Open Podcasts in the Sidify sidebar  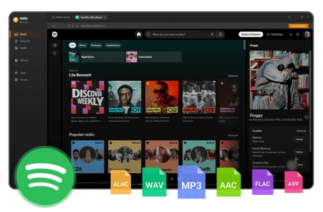click(x=23, y=41)
